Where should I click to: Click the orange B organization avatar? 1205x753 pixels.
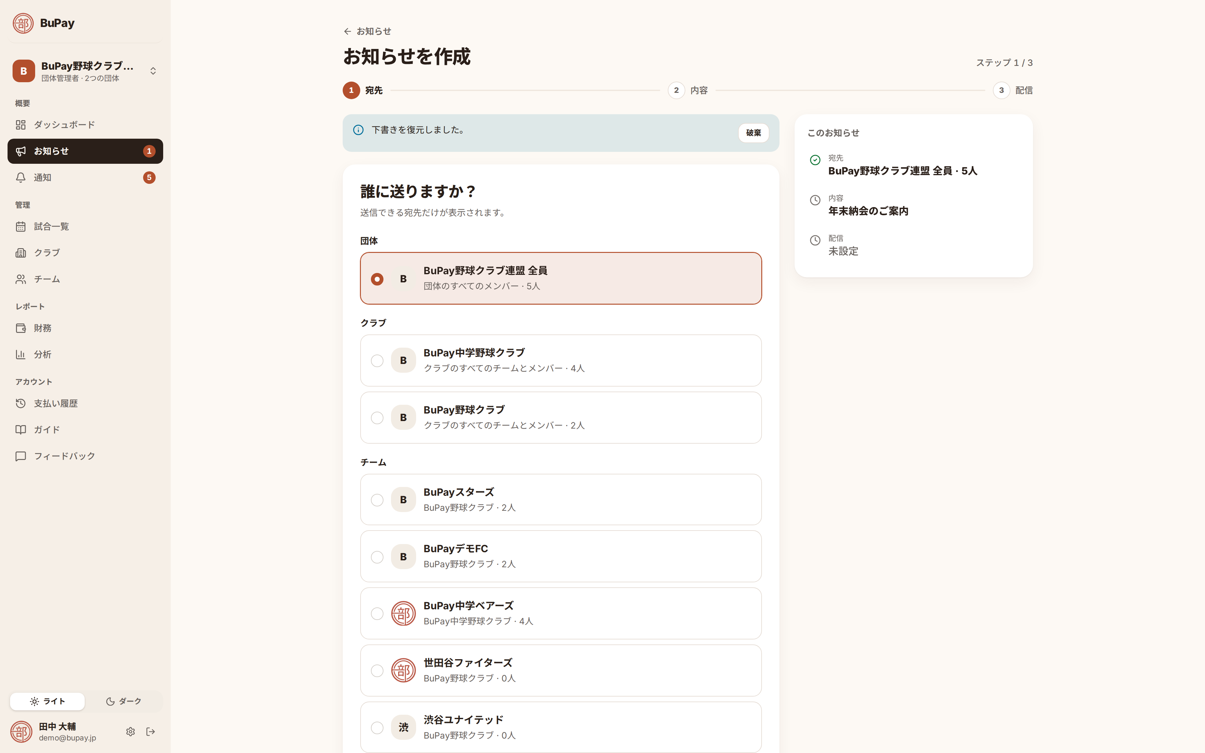[24, 71]
